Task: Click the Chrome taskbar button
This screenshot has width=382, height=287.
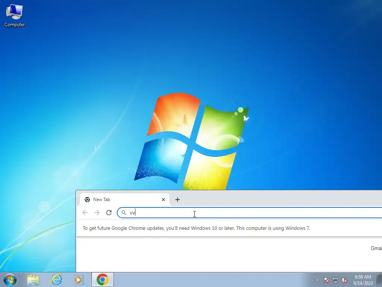Action: click(103, 280)
